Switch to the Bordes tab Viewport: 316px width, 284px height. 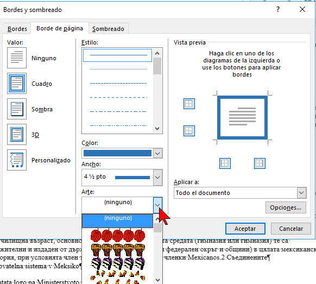pos(17,29)
